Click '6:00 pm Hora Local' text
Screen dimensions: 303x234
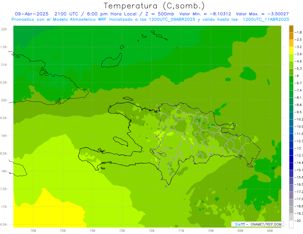(x=112, y=14)
